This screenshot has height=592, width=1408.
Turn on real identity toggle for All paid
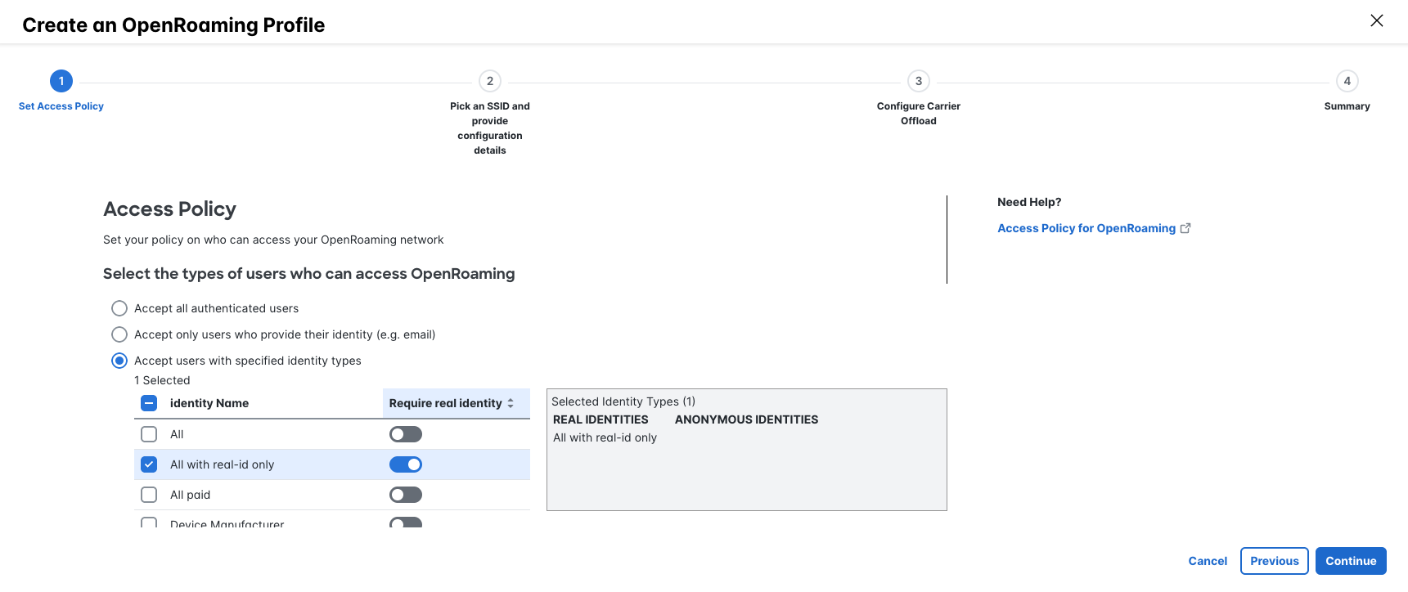coord(406,495)
